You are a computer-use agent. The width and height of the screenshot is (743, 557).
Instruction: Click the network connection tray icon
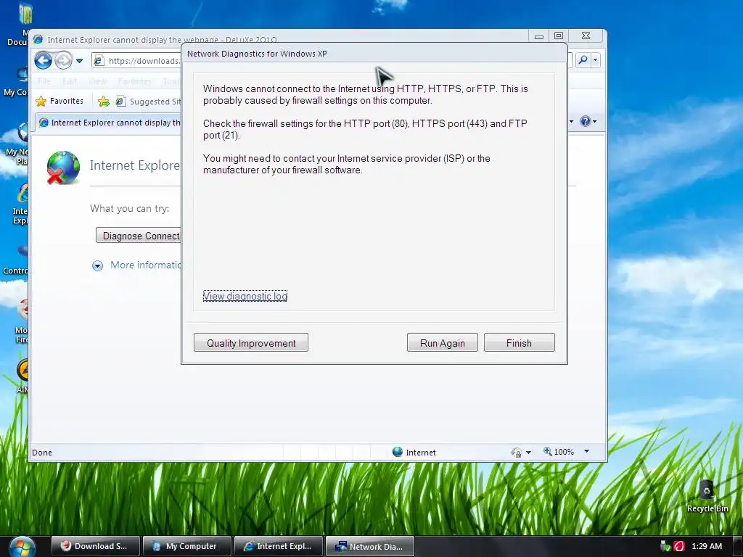[x=665, y=546]
